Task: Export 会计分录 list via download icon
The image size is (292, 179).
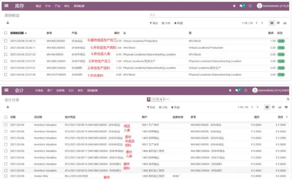Action: click(8, 107)
